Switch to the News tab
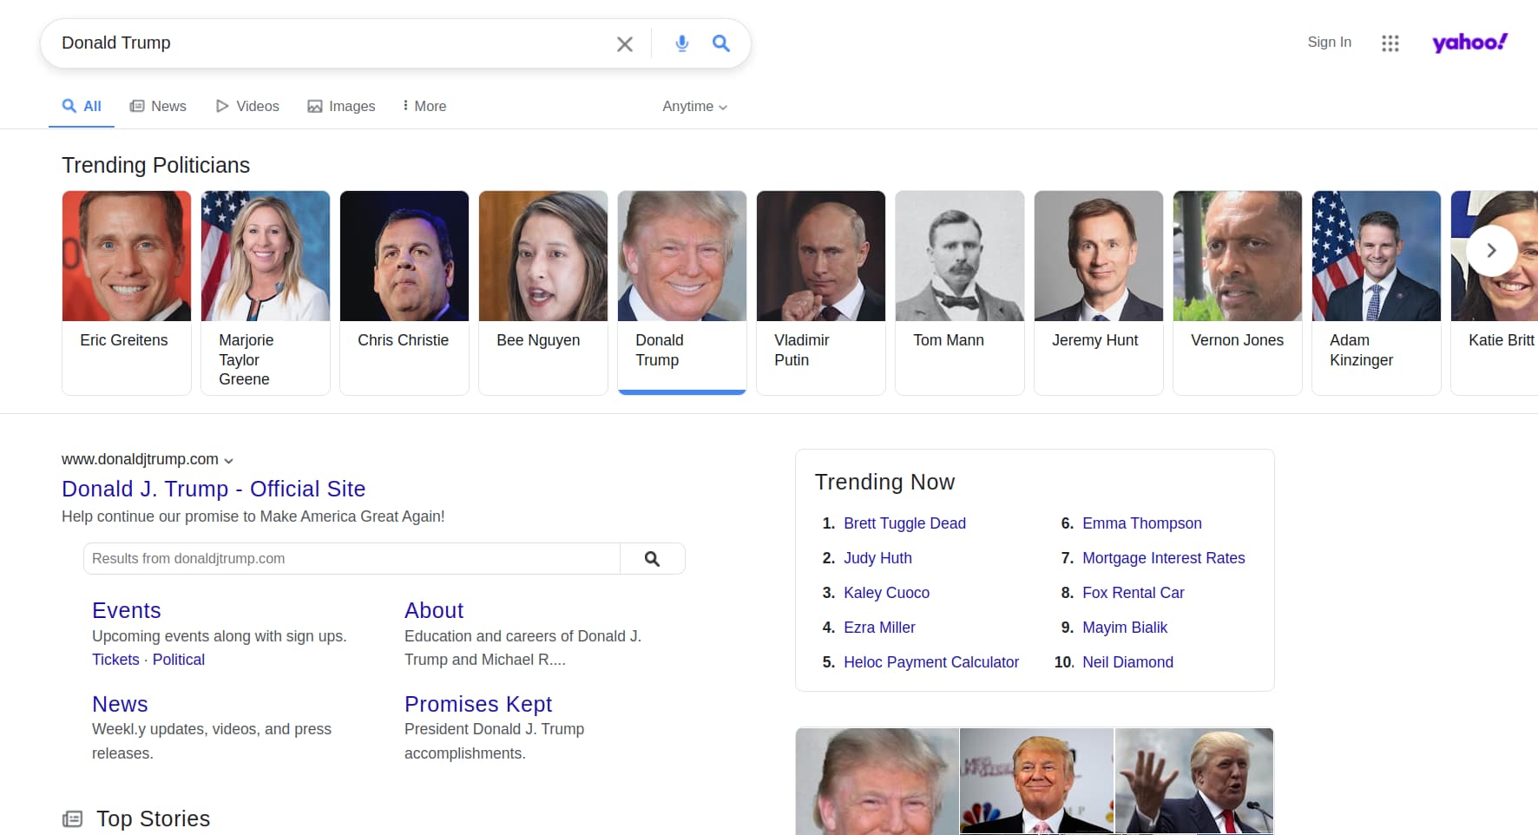 click(158, 106)
